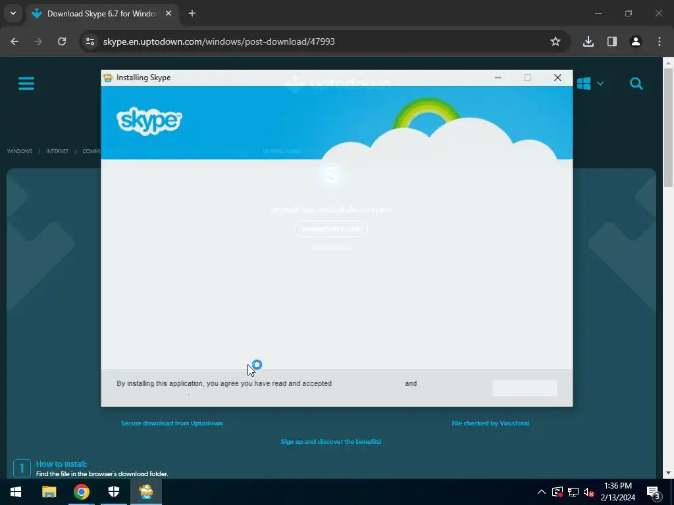This screenshot has width=674, height=505.
Task: View site information icon in address bar
Action: pyautogui.click(x=90, y=41)
